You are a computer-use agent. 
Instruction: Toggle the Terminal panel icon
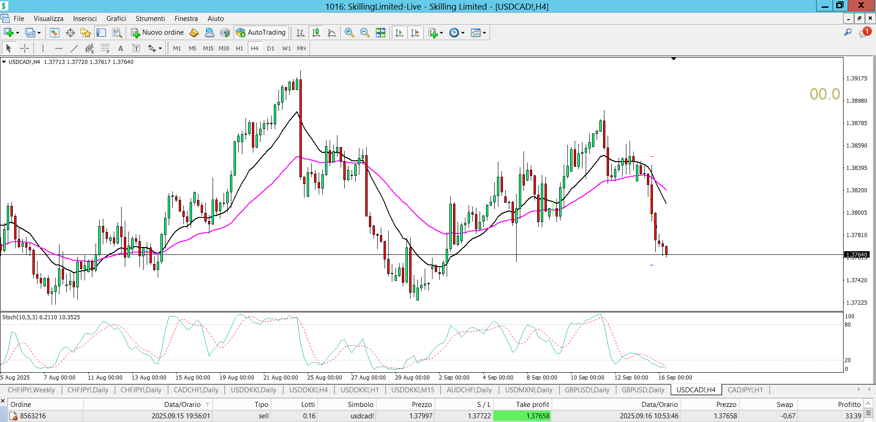click(x=101, y=32)
